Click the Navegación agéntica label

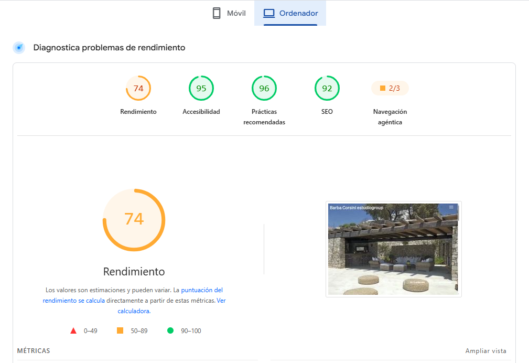(x=390, y=117)
